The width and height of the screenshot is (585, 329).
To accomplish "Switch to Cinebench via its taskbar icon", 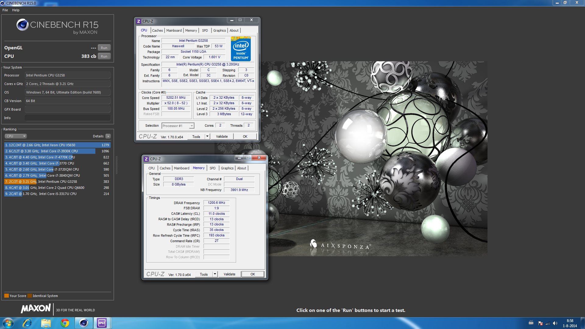I will [x=84, y=323].
